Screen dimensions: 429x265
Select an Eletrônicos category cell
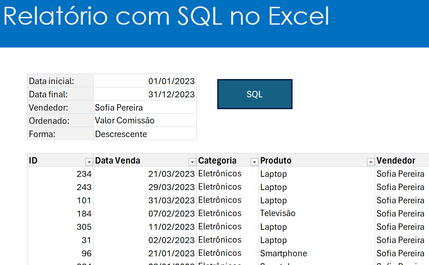point(219,174)
